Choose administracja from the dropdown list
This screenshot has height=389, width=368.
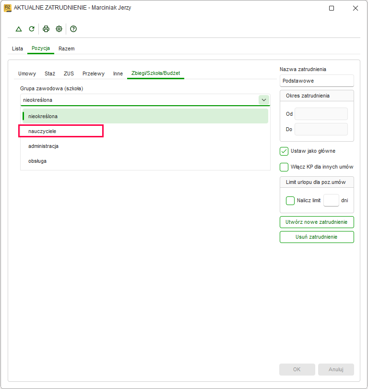[x=145, y=146]
